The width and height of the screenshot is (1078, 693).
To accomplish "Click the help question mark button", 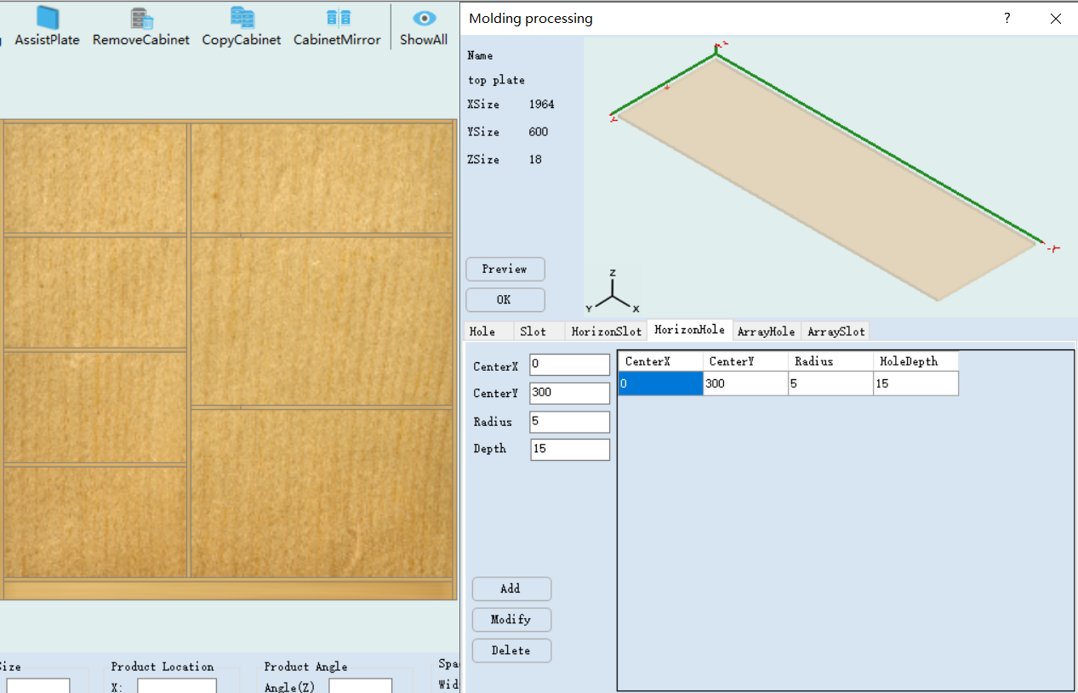I will (x=1007, y=18).
